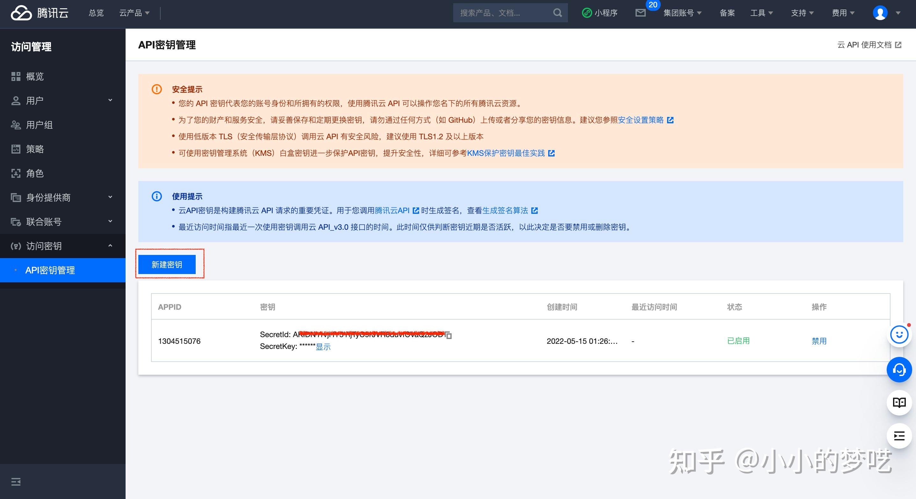This screenshot has width=916, height=499.
Task: Click the message notification envelope icon
Action: [x=641, y=13]
